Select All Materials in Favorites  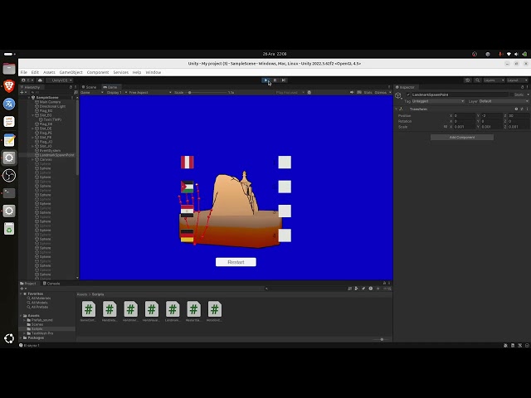(x=41, y=298)
